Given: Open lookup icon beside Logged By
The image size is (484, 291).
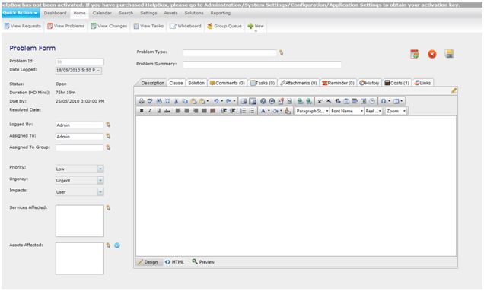Looking at the screenshot, I should [108, 125].
